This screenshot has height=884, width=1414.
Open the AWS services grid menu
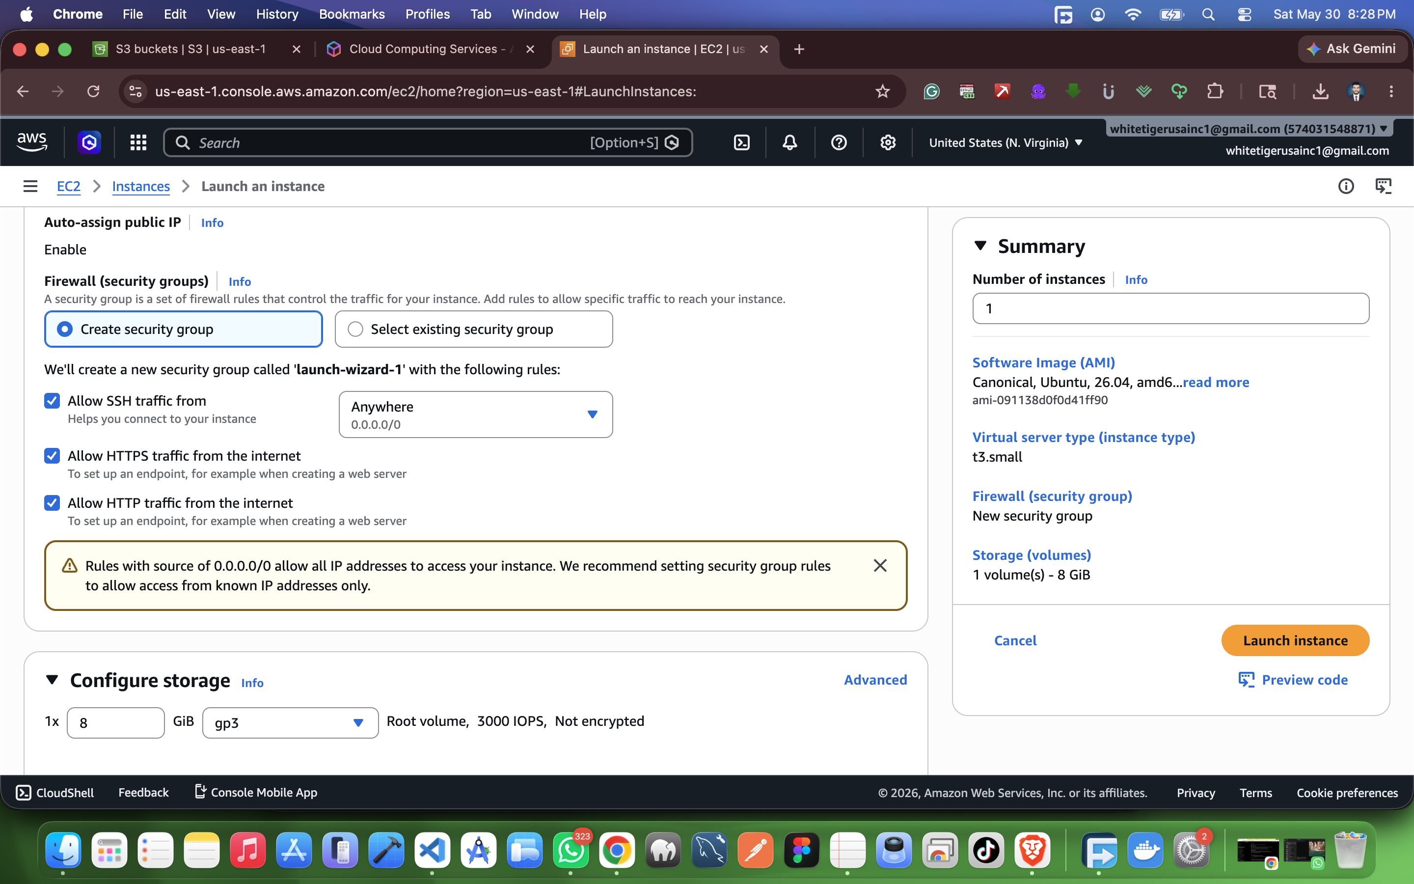point(138,142)
